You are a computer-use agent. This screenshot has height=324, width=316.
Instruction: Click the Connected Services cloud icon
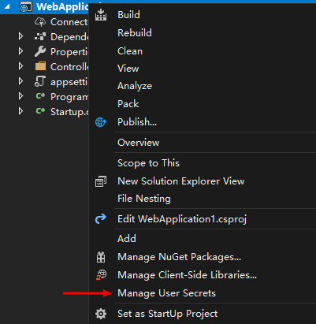40,22
